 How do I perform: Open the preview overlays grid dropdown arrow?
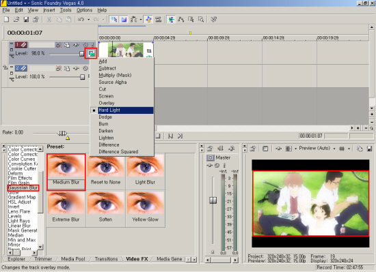[349, 149]
